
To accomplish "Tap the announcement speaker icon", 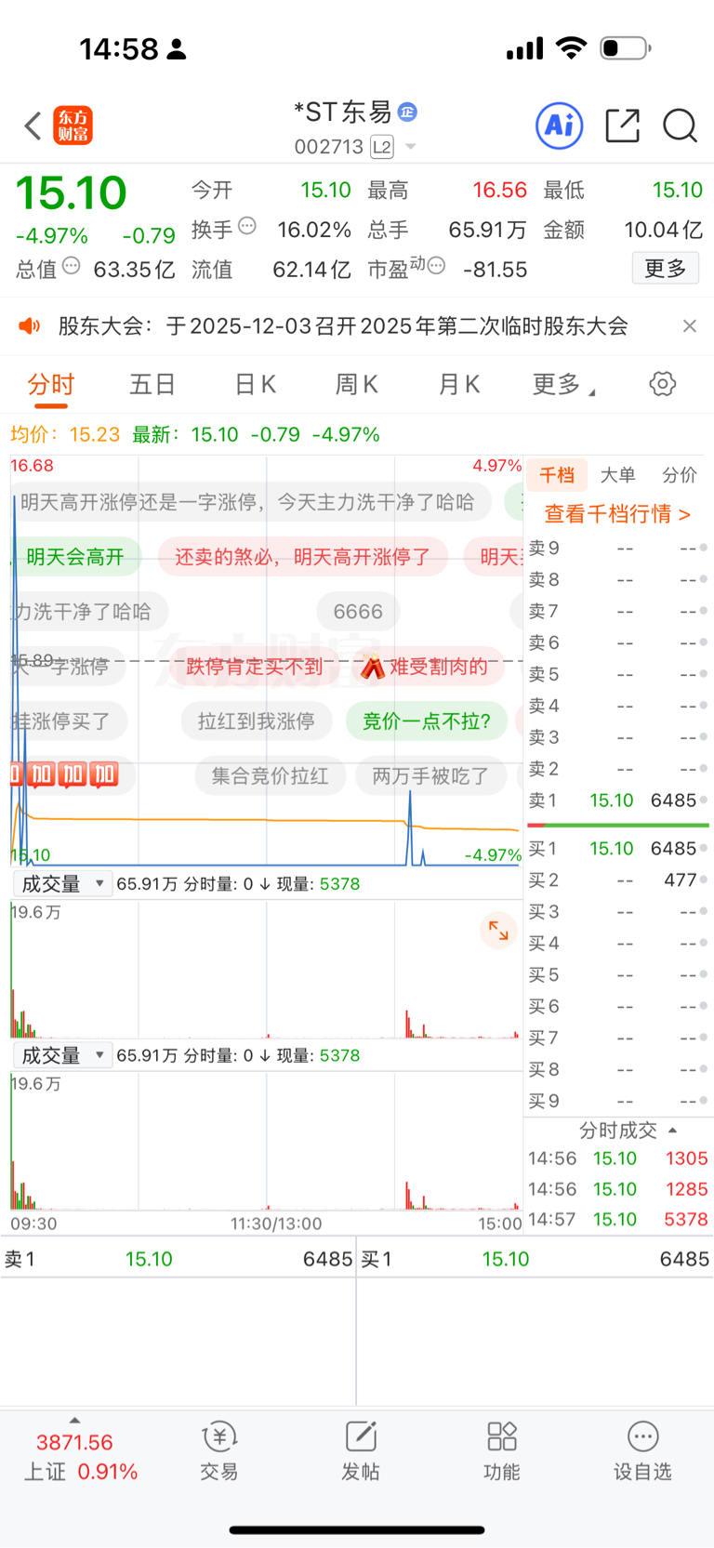I will click(x=30, y=325).
